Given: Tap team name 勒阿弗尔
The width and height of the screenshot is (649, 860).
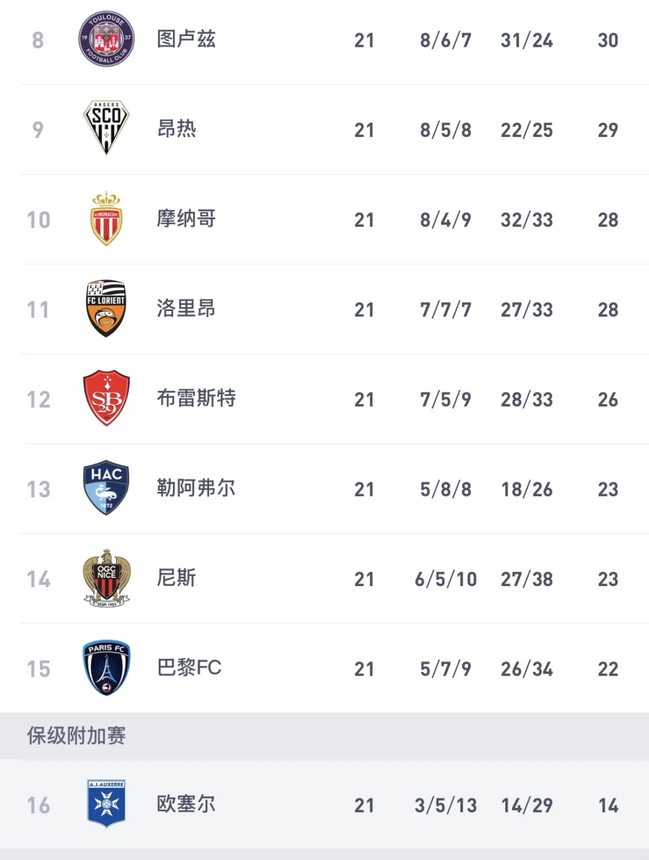Looking at the screenshot, I should point(196,488).
